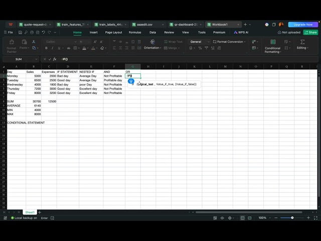Switch to the Data ribbon tab

[x=152, y=32]
